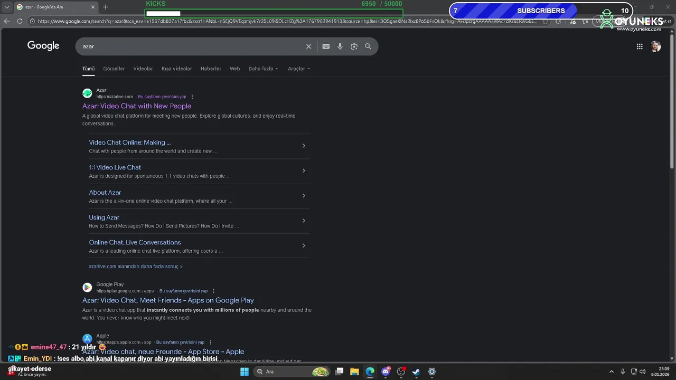Screen dimensions: 676x380
Task: Open more options for Apple result
Action: (210, 343)
